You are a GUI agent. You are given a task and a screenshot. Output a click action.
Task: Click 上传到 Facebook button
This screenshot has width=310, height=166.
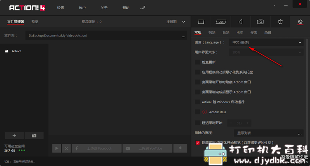[96, 149]
